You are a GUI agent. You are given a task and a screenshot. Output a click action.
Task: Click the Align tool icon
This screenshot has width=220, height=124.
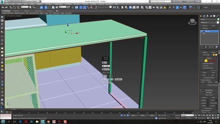[x=118, y=7]
